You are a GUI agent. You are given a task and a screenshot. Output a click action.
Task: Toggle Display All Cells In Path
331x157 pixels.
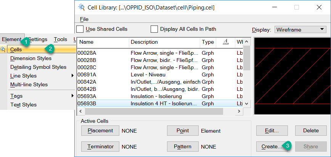154,29
